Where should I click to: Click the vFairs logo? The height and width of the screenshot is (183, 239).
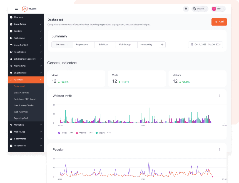coord(29,9)
